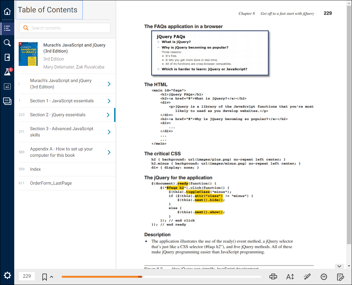Viewport: 352px width, 285px height.
Task: Open OrderForm_LastPage
Action: coord(51,183)
